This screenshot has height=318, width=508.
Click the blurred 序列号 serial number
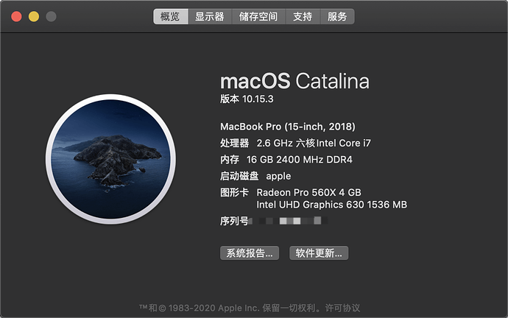coord(289,221)
